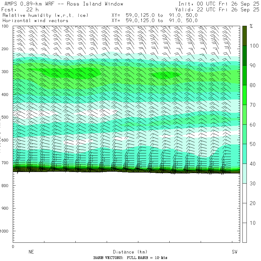Screen dimensions: 261x261
Task: Pick the pale aqua 30–40 colorbar segment
Action: (x=244, y=173)
